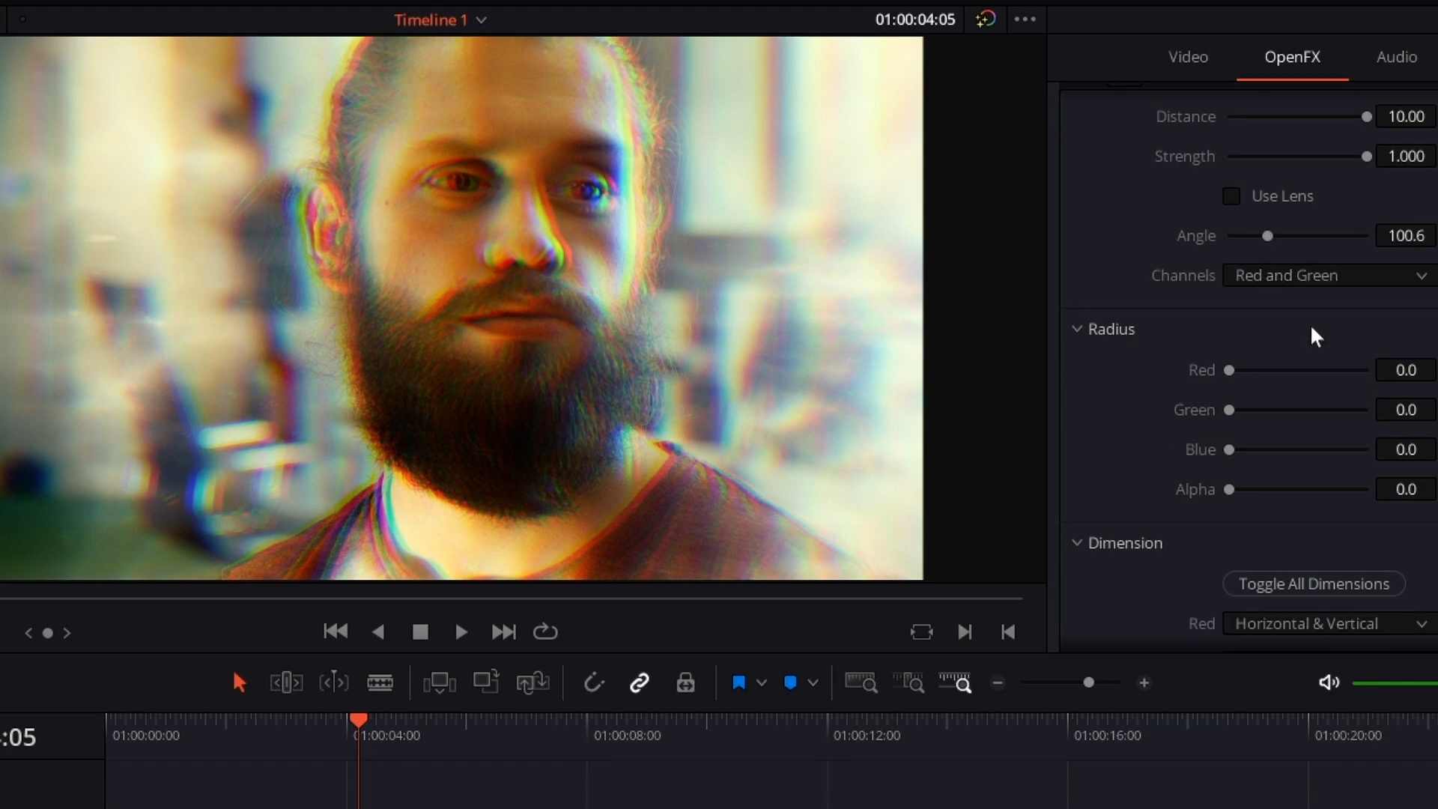Click the Toggle All Dimensions button
Image resolution: width=1438 pixels, height=809 pixels.
[1314, 584]
